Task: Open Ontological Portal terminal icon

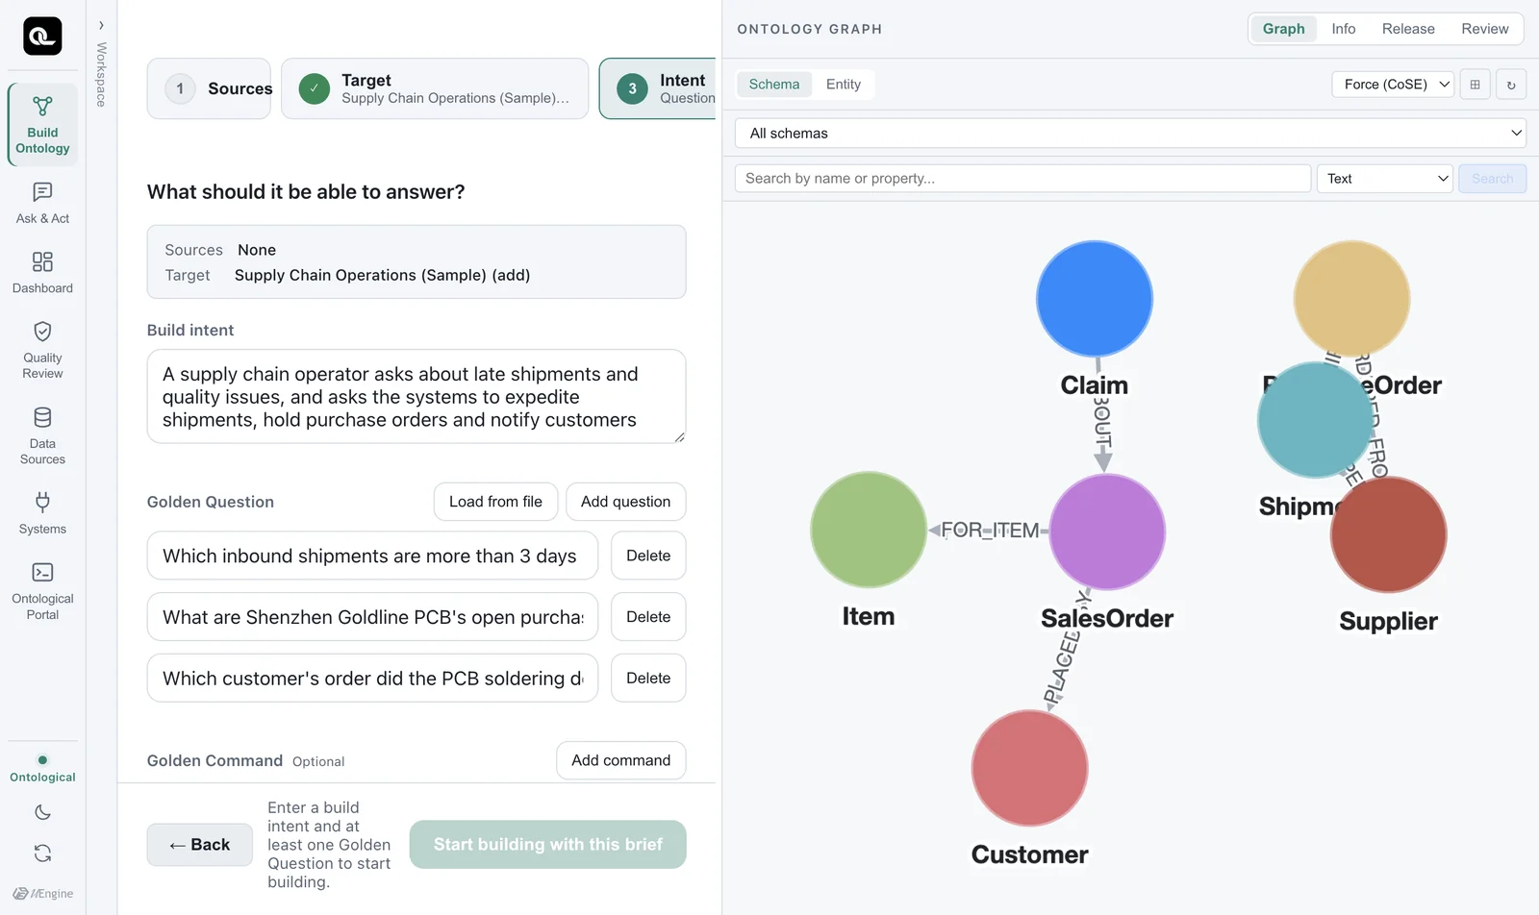Action: click(42, 572)
